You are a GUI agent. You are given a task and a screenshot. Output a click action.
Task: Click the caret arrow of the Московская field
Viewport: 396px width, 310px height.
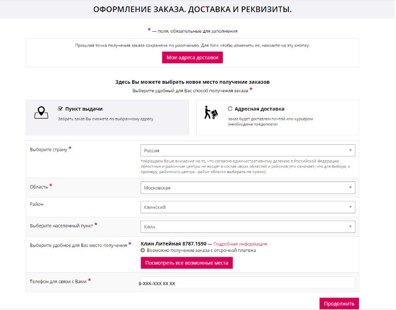(349, 187)
